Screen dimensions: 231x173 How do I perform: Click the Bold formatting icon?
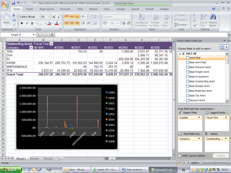click(x=22, y=23)
